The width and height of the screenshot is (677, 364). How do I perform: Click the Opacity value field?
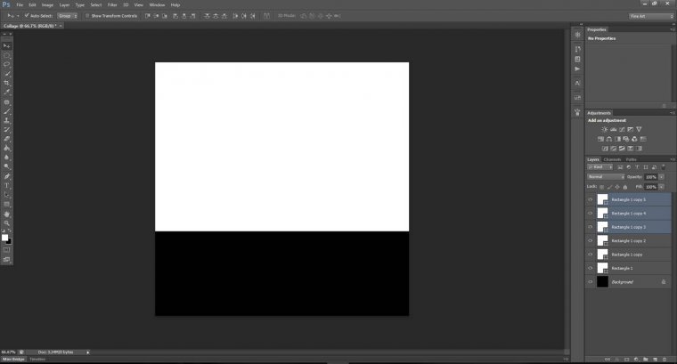pos(651,177)
